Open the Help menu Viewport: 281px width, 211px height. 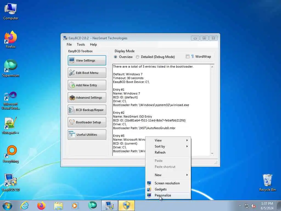(x=93, y=45)
